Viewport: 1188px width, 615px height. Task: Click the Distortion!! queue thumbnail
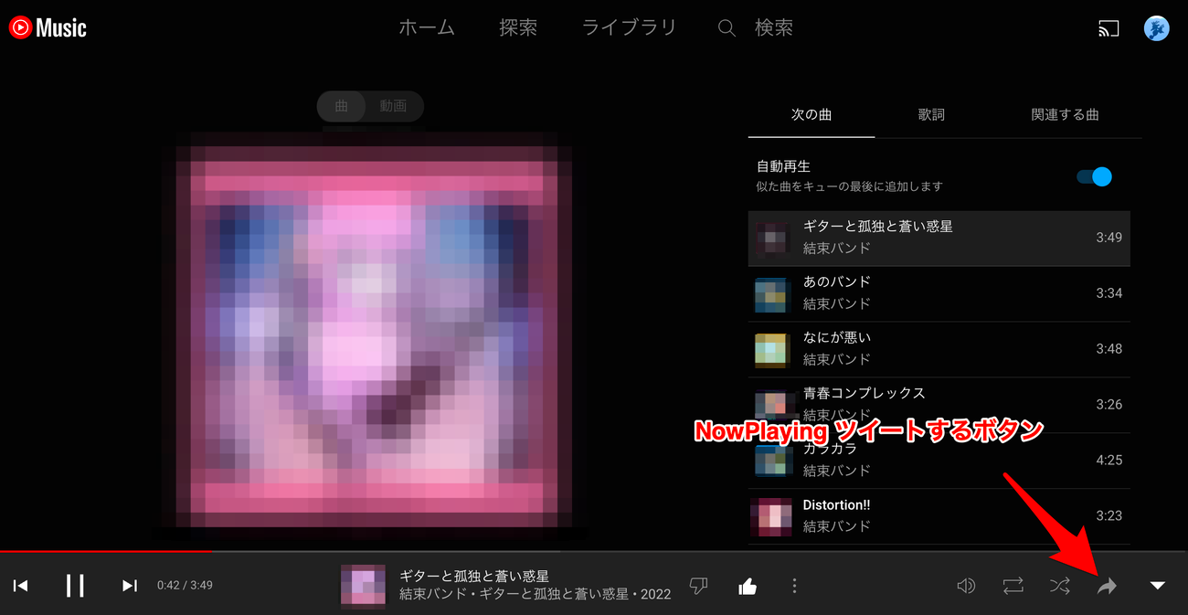tap(772, 516)
